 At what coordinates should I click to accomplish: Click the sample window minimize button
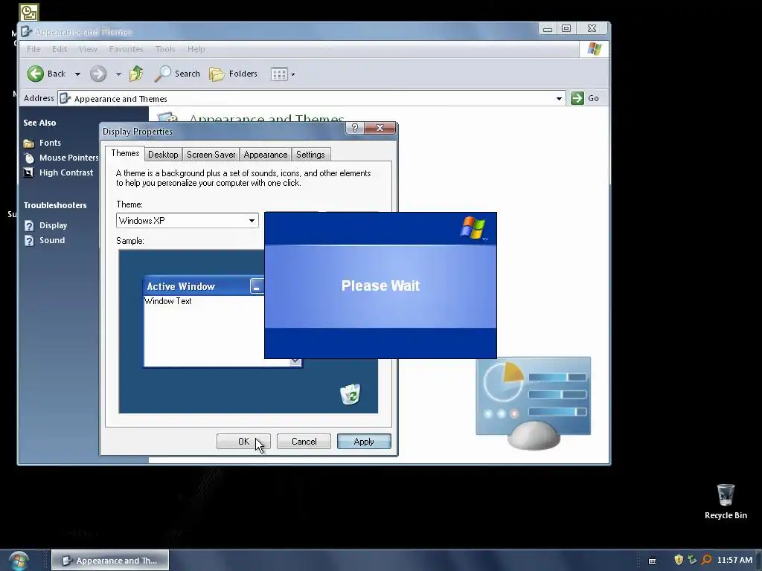click(257, 286)
